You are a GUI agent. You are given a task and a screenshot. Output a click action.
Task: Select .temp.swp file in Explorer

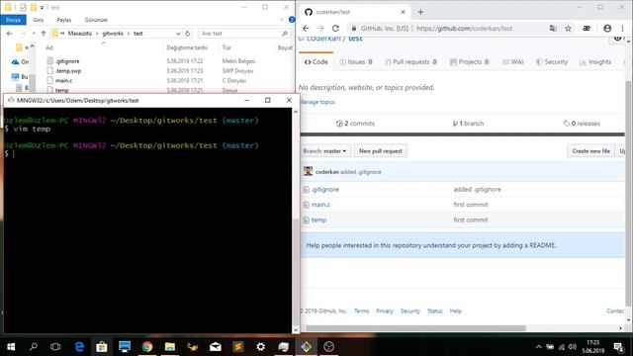point(68,71)
